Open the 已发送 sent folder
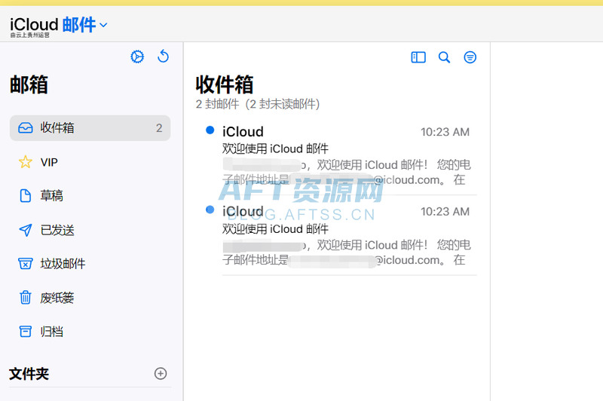 tap(57, 230)
